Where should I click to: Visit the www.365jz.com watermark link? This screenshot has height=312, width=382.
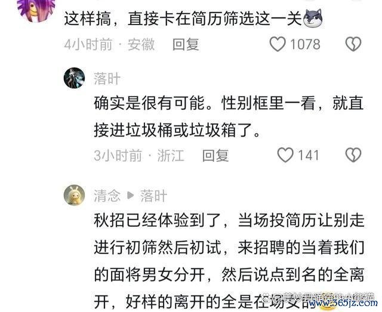tap(343, 304)
